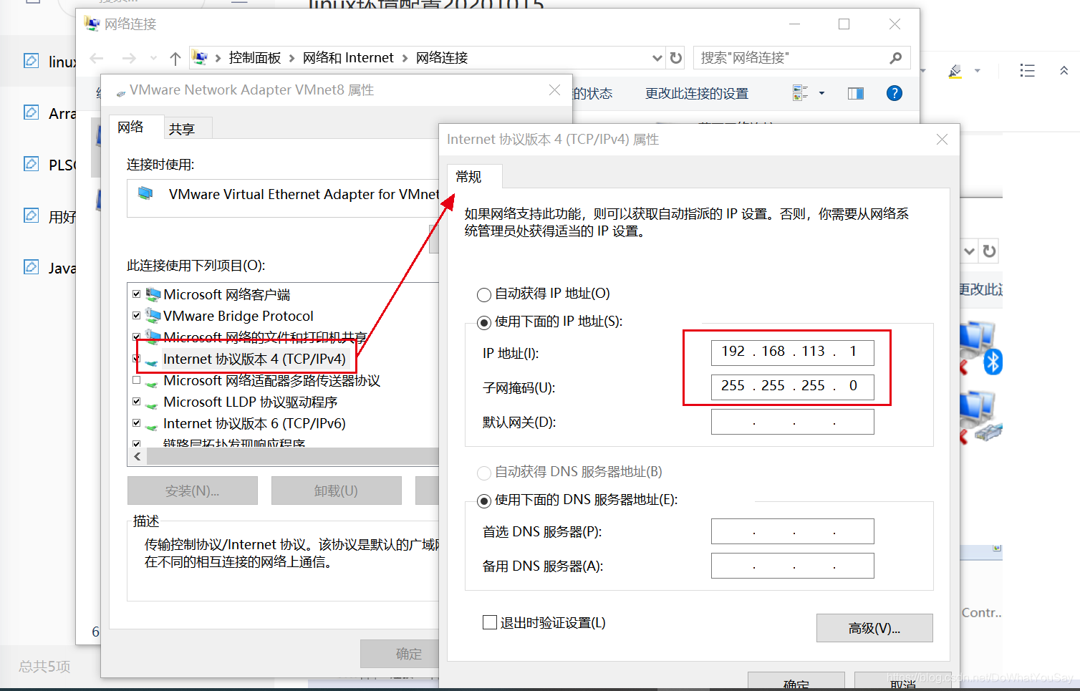Click the 子网掩码 input field
Image resolution: width=1080 pixels, height=691 pixels.
coord(792,387)
